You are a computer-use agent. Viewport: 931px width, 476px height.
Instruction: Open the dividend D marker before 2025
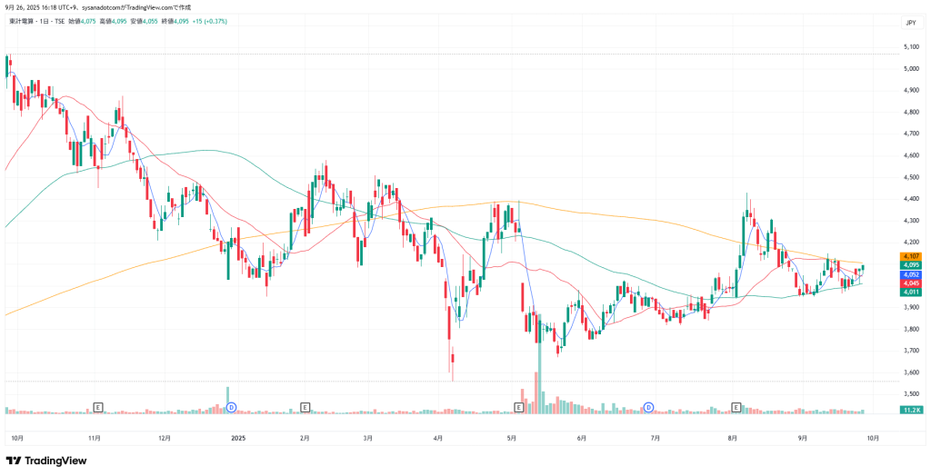click(232, 407)
